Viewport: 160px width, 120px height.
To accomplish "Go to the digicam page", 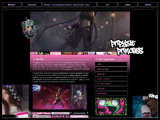I will [x=111, y=74].
